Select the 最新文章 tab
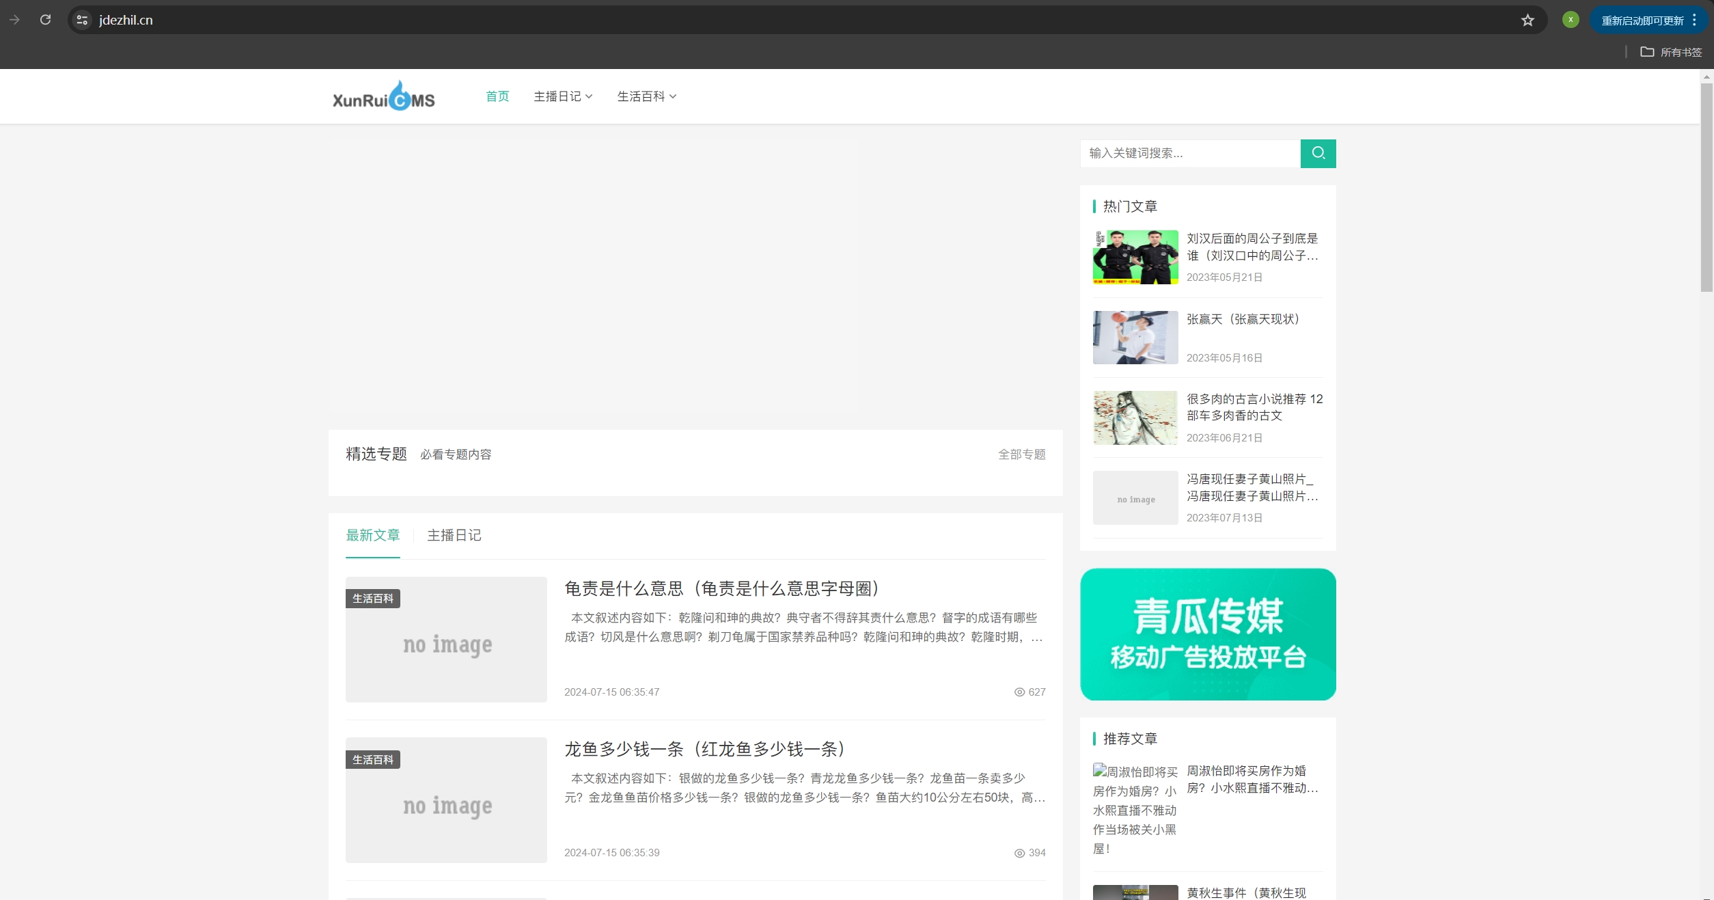 click(372, 535)
